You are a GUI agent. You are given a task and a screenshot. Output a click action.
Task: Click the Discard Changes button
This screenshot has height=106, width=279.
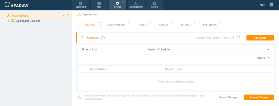pos(228,97)
